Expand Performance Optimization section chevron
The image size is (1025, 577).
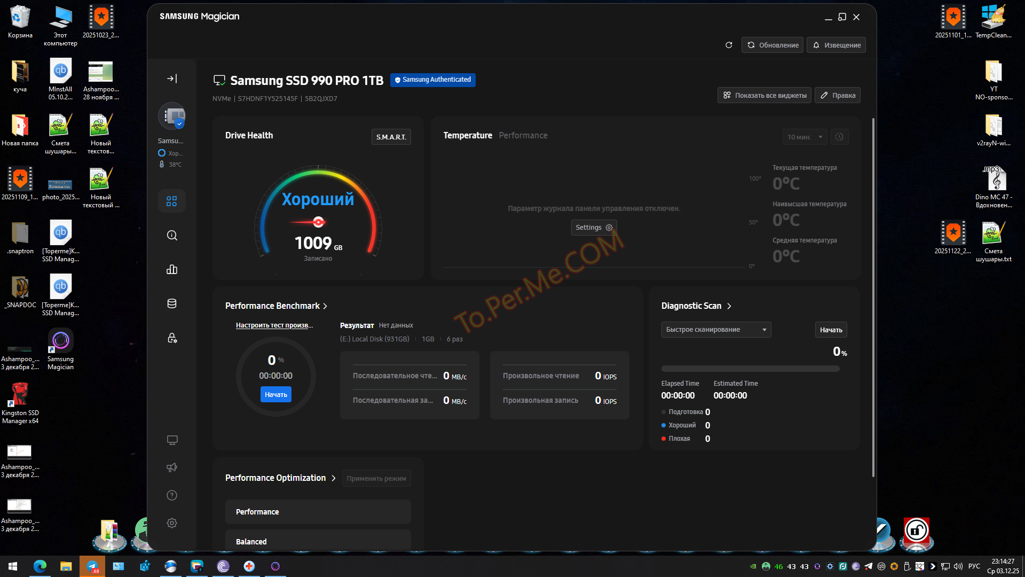coord(334,478)
